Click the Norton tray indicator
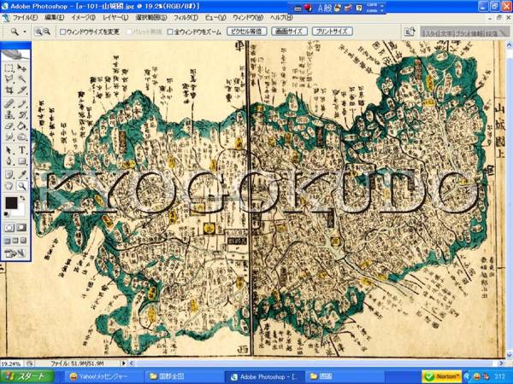This screenshot has width=513, height=384. click(442, 377)
